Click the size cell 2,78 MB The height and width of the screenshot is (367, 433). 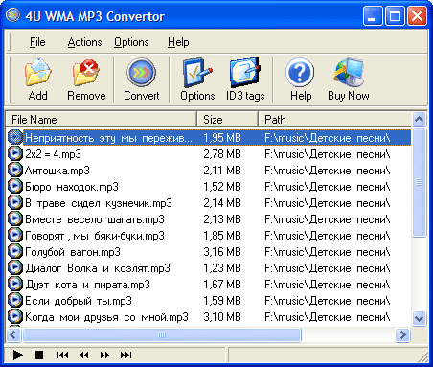click(x=222, y=154)
